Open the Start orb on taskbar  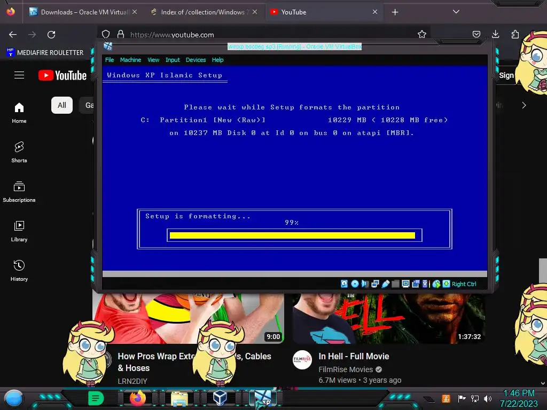[x=13, y=399]
